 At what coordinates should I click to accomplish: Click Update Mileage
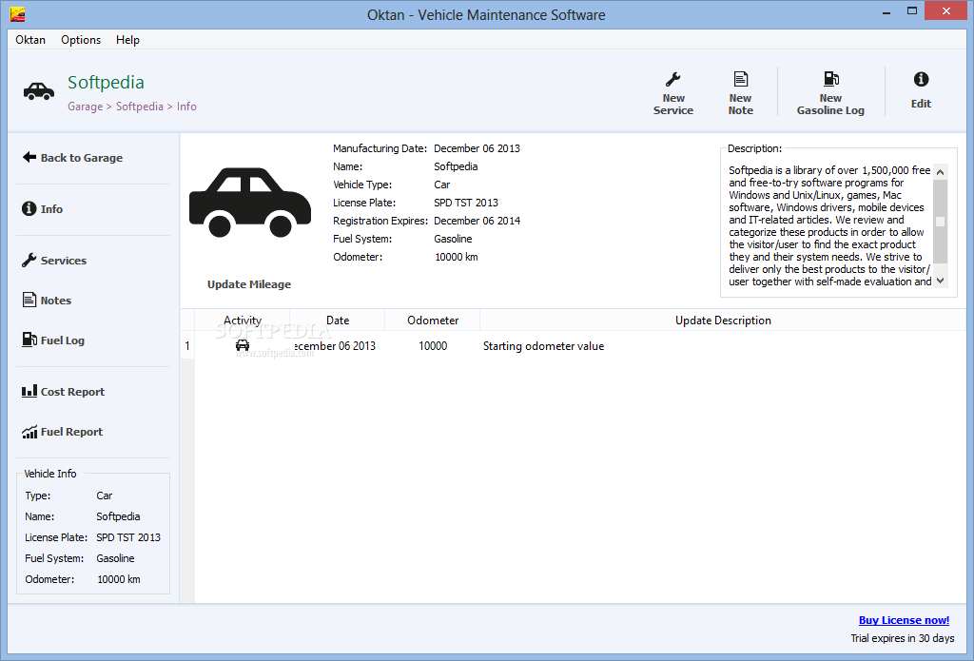click(249, 284)
